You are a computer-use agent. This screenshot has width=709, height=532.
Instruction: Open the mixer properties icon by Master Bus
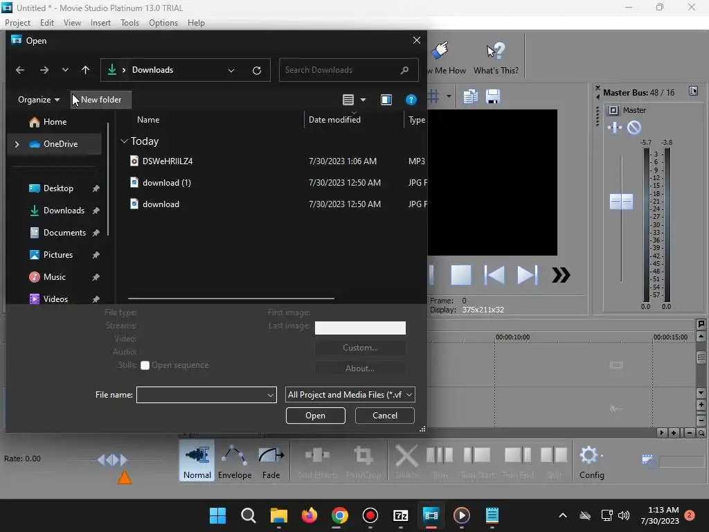(693, 91)
